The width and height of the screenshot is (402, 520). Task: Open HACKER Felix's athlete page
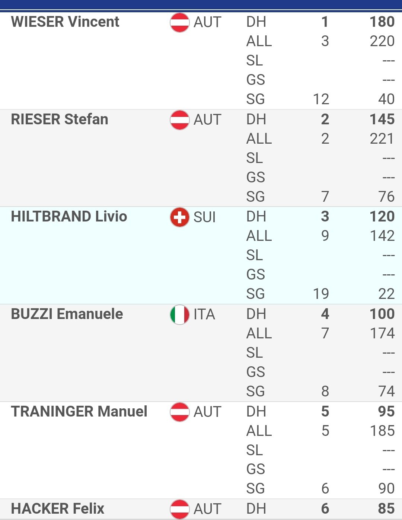click(x=58, y=508)
